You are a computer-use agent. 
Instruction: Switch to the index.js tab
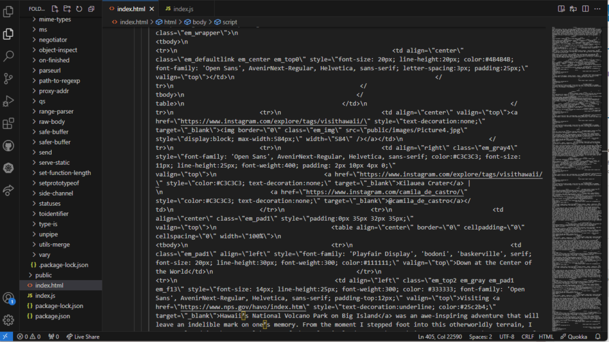pyautogui.click(x=178, y=9)
